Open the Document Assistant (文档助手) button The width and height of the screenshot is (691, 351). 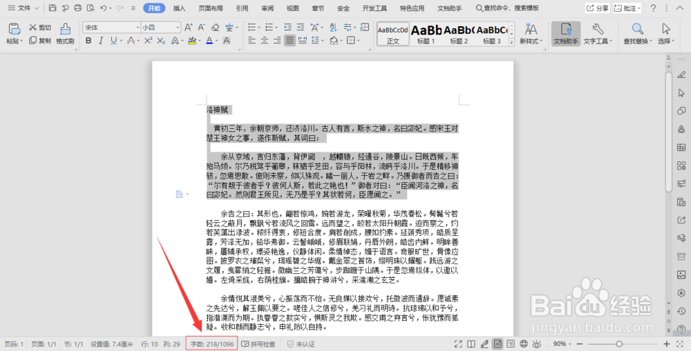pos(566,33)
